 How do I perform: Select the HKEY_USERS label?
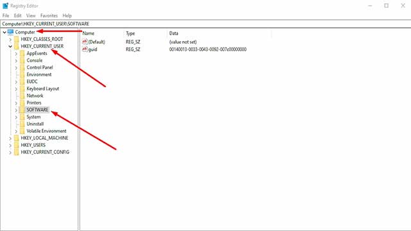click(33, 146)
